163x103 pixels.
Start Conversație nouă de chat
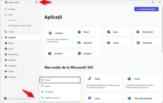click(20, 25)
